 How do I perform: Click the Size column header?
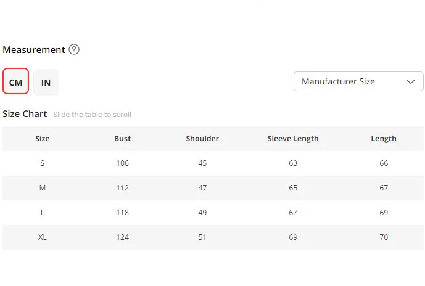click(x=42, y=139)
